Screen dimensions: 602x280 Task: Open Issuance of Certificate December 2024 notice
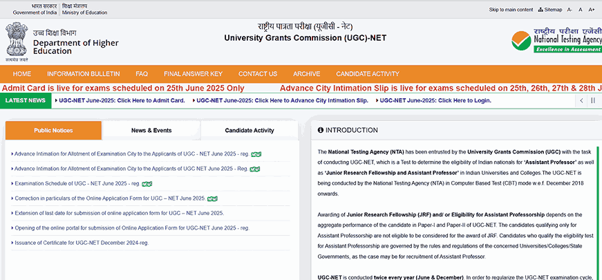pyautogui.click(x=82, y=243)
